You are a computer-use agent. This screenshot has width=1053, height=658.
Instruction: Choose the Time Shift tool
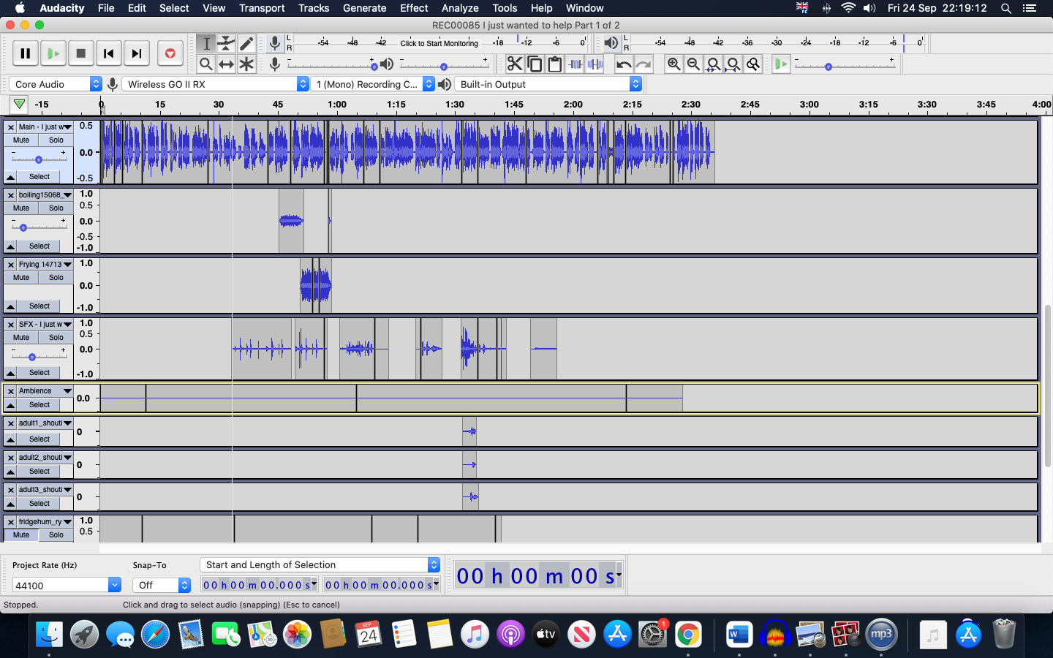[x=227, y=64]
